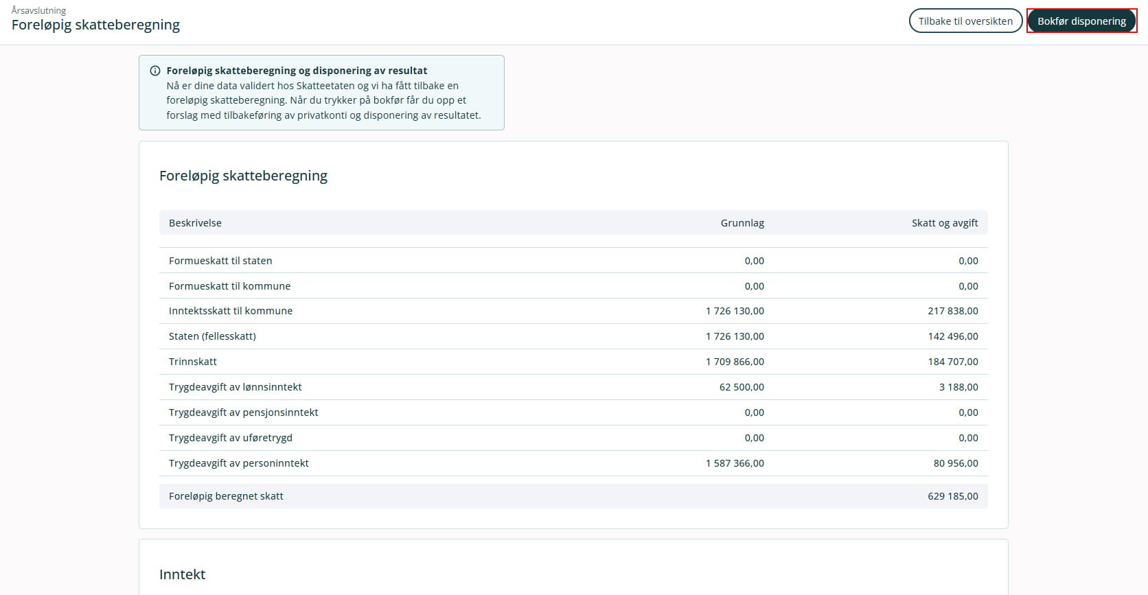
Task: Click the Årsavslutning breadcrumb label
Action: tap(38, 10)
